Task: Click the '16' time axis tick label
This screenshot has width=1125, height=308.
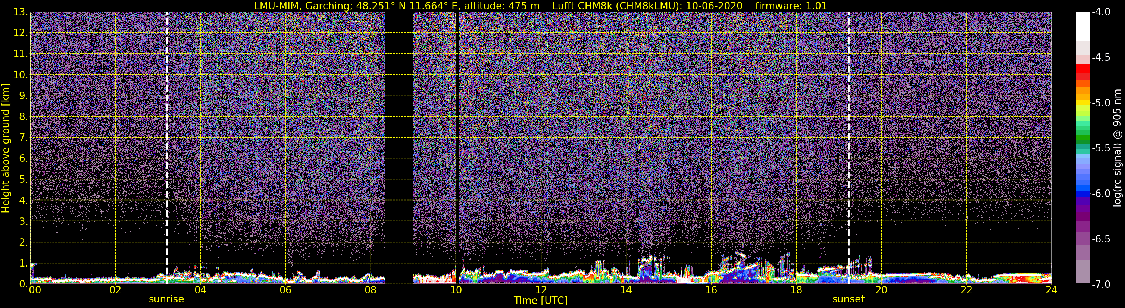Action: tap(711, 290)
